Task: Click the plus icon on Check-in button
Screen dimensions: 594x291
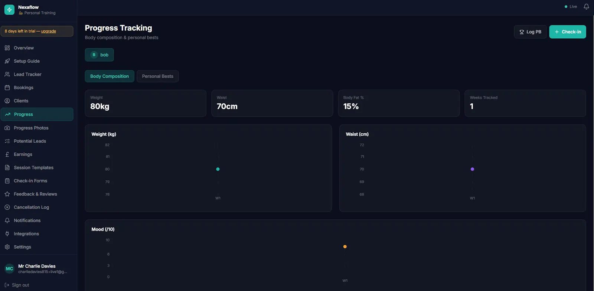Action: pos(557,32)
